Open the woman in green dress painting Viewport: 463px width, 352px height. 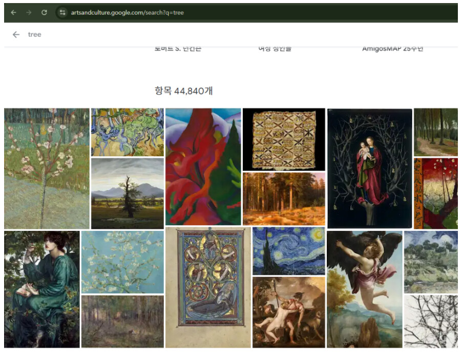point(42,289)
